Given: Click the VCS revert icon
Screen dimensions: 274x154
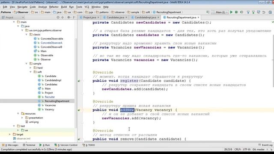Looking at the screenshot, I should click(x=264, y=12).
